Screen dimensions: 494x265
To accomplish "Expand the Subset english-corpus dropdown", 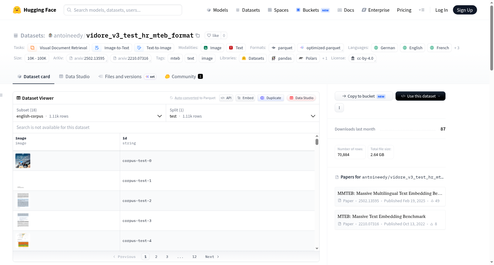I will click(x=90, y=113).
